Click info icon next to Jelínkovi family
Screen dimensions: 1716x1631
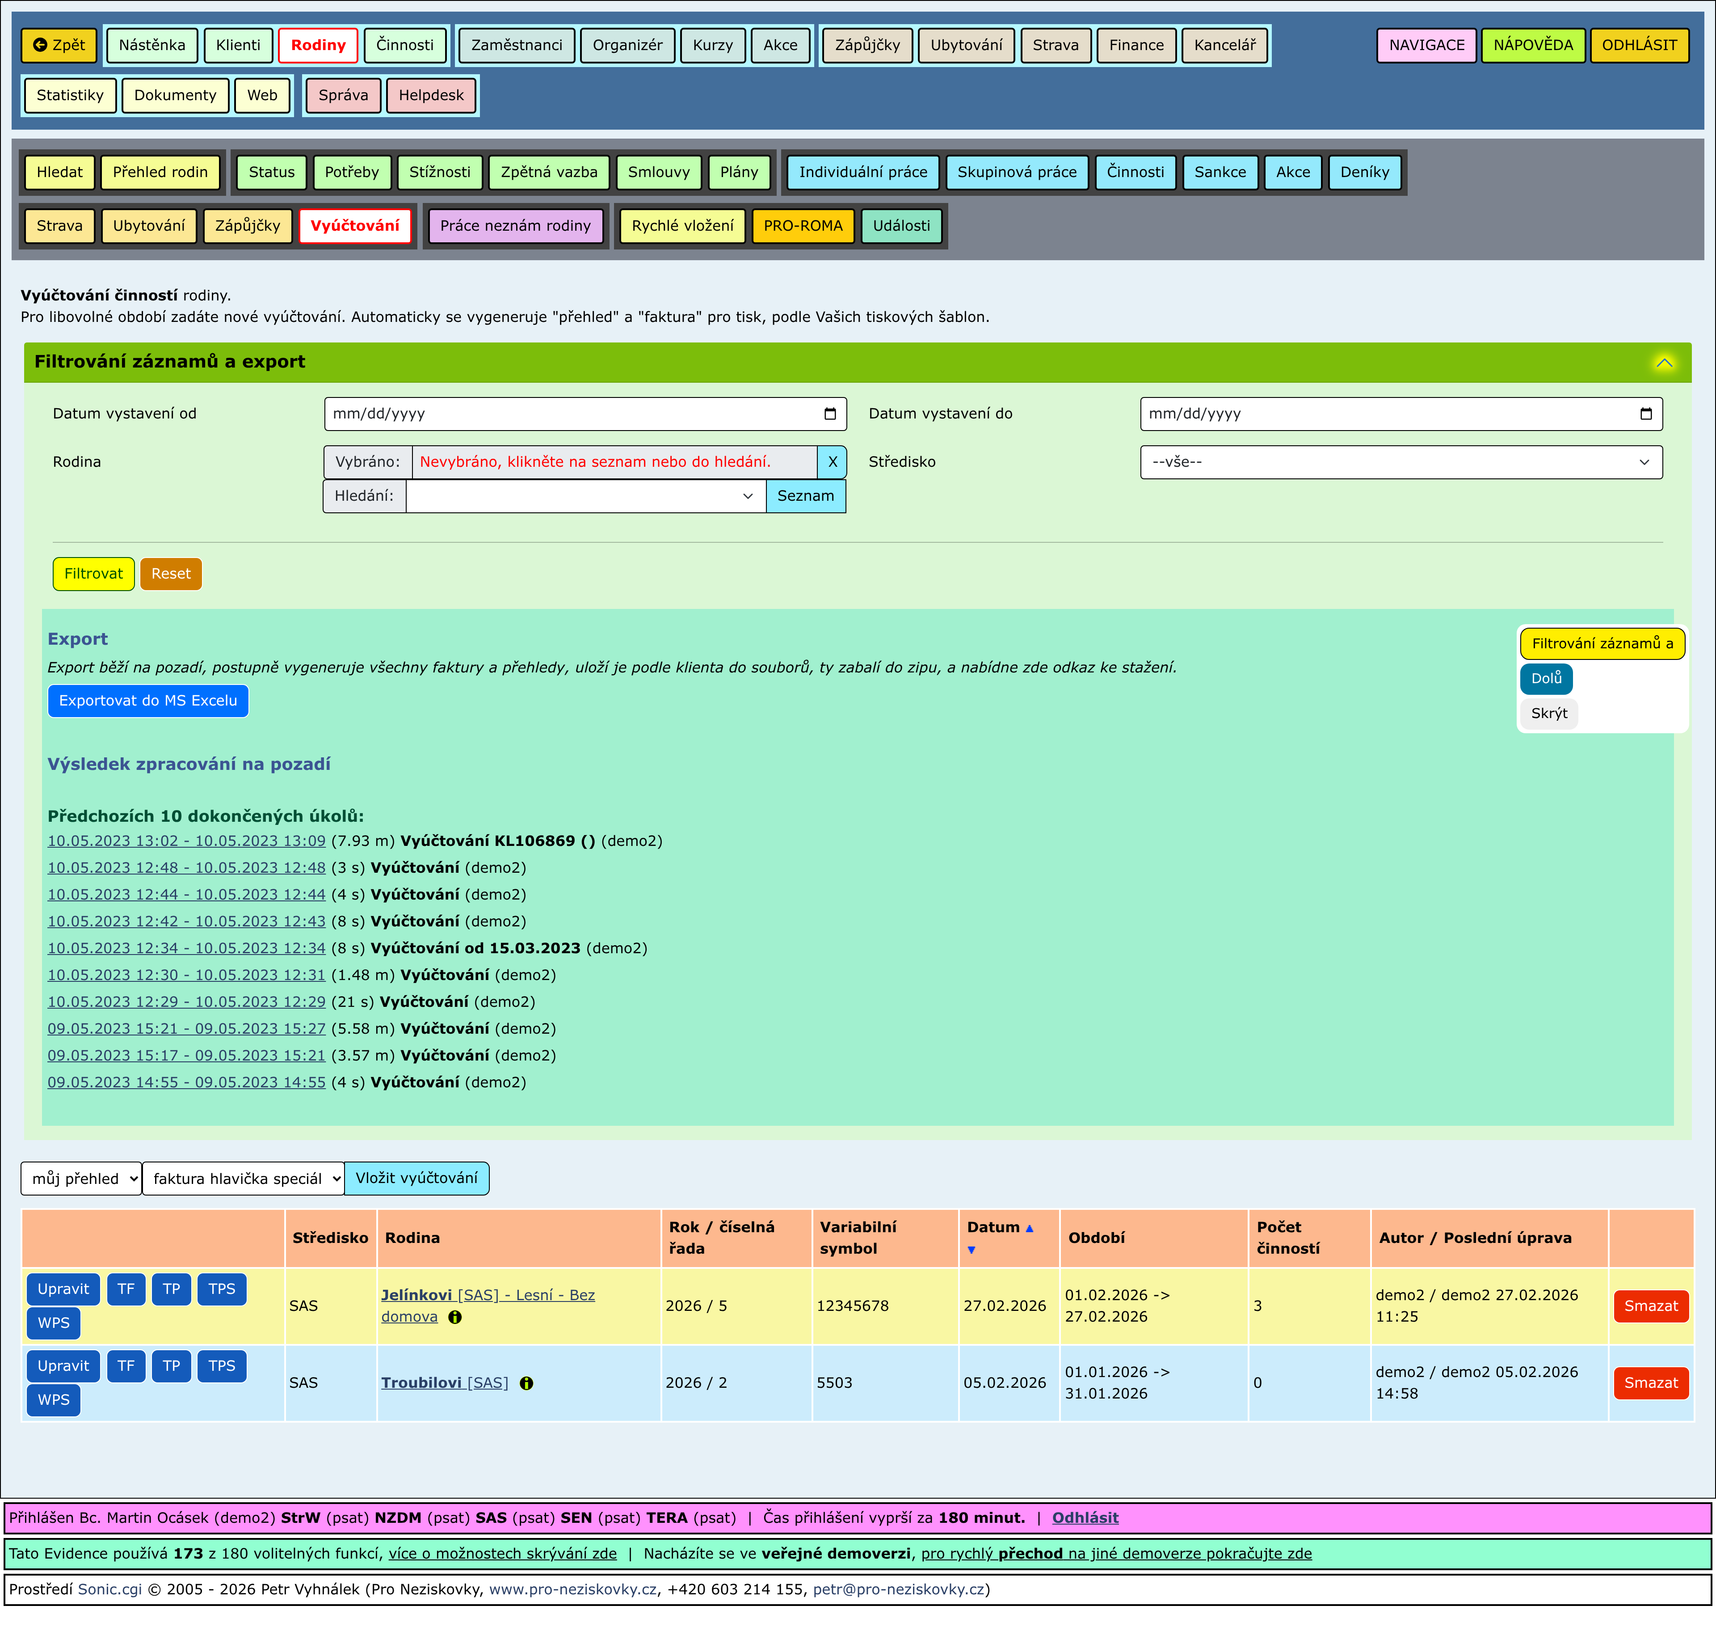point(455,1317)
